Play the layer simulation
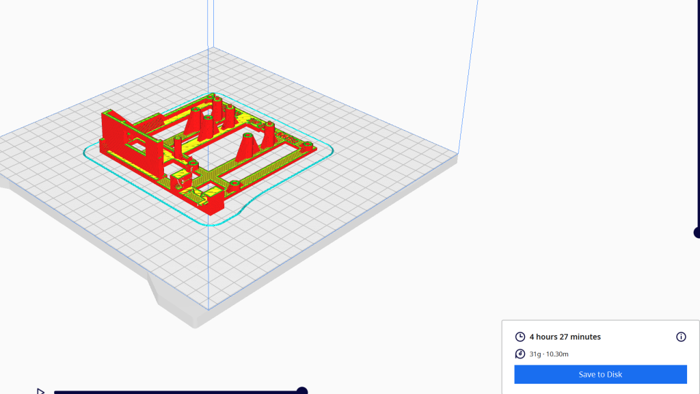 40,391
